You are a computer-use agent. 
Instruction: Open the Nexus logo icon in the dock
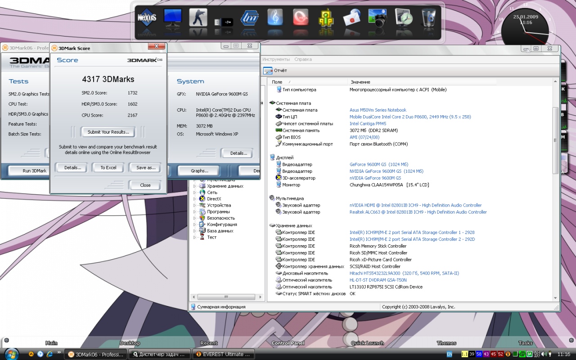coord(146,18)
